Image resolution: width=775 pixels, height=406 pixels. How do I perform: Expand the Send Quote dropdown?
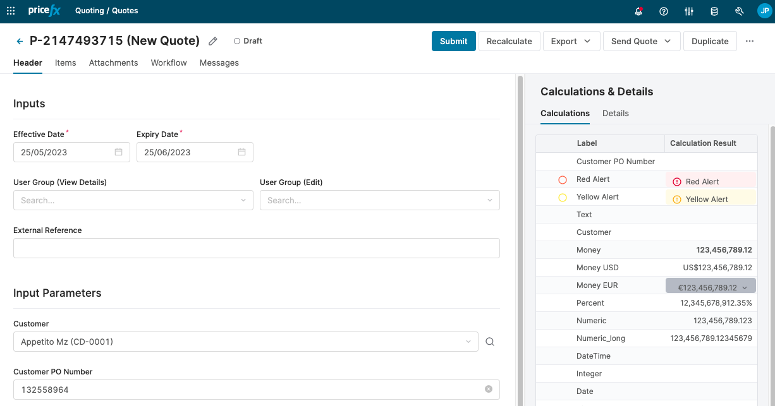click(x=669, y=41)
